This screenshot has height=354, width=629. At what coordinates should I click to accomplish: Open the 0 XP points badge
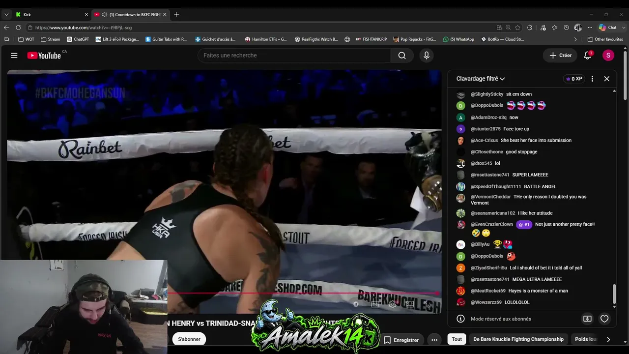(x=574, y=79)
